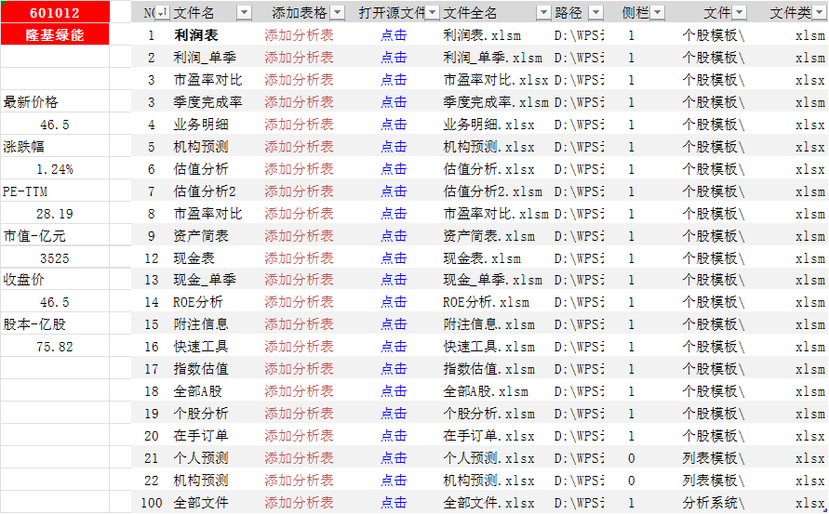Screen dimensions: 829x514
Task: Open the 侧栏 column filter dropdown
Action: click(657, 13)
